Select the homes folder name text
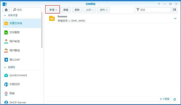The height and width of the screenshot is (105, 181). [x=63, y=17]
